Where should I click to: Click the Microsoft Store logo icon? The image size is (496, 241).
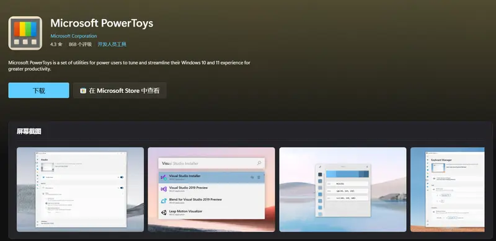click(x=83, y=91)
